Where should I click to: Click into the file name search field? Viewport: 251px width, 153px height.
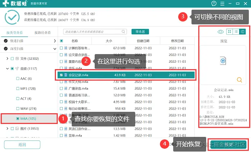coord(95,32)
